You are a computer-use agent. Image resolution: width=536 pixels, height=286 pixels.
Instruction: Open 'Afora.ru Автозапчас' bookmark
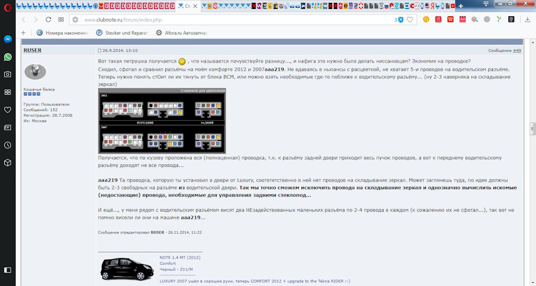tap(181, 33)
